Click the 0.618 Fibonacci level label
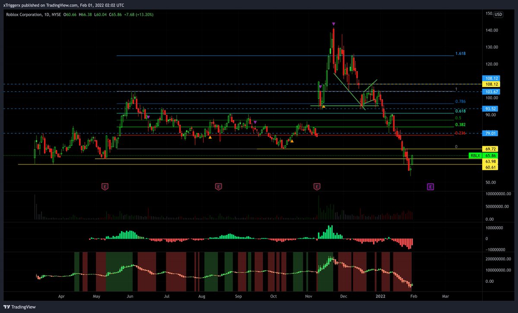 461,111
